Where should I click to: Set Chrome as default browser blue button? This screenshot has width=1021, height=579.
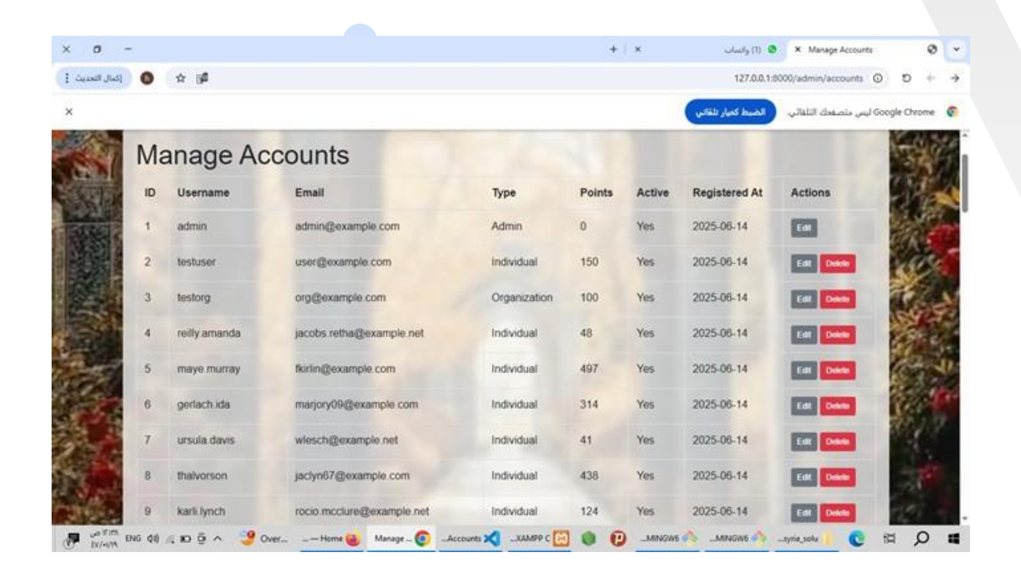tap(730, 112)
